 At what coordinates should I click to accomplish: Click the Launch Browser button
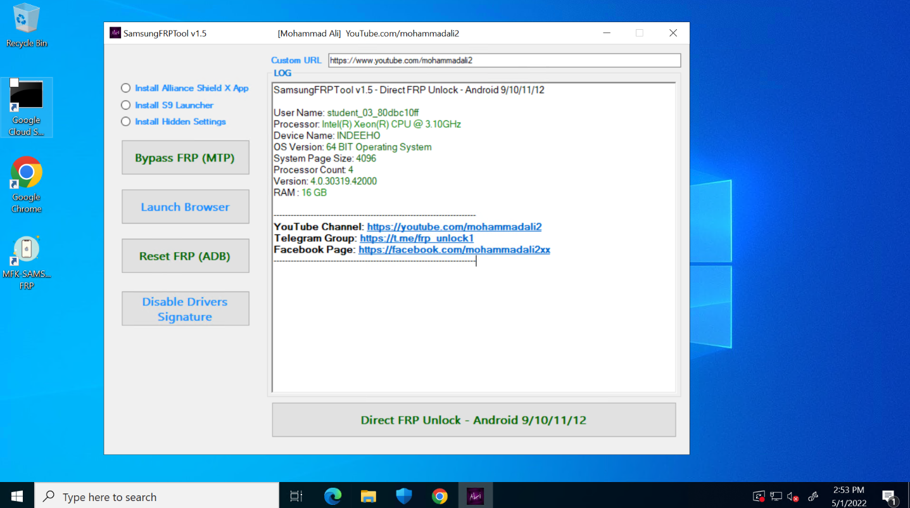[x=185, y=207]
